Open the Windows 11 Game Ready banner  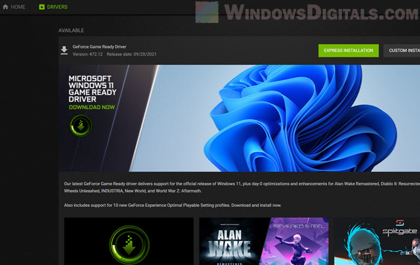coord(239,118)
